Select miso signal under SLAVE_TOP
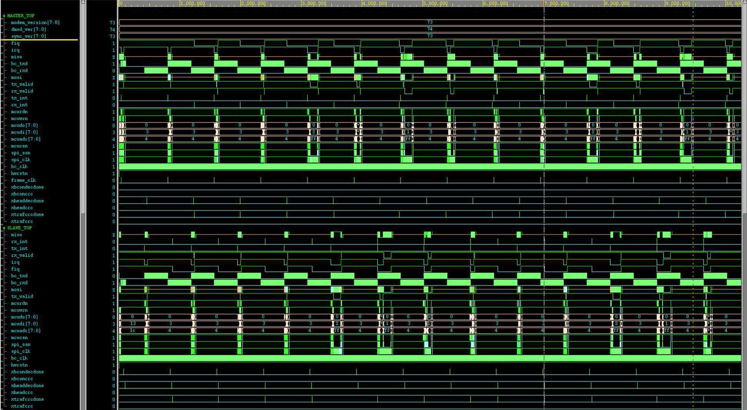 click(16, 235)
